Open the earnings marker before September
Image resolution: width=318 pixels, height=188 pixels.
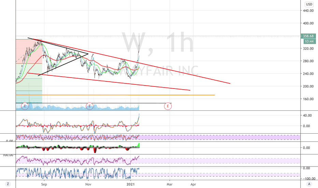click(25, 106)
